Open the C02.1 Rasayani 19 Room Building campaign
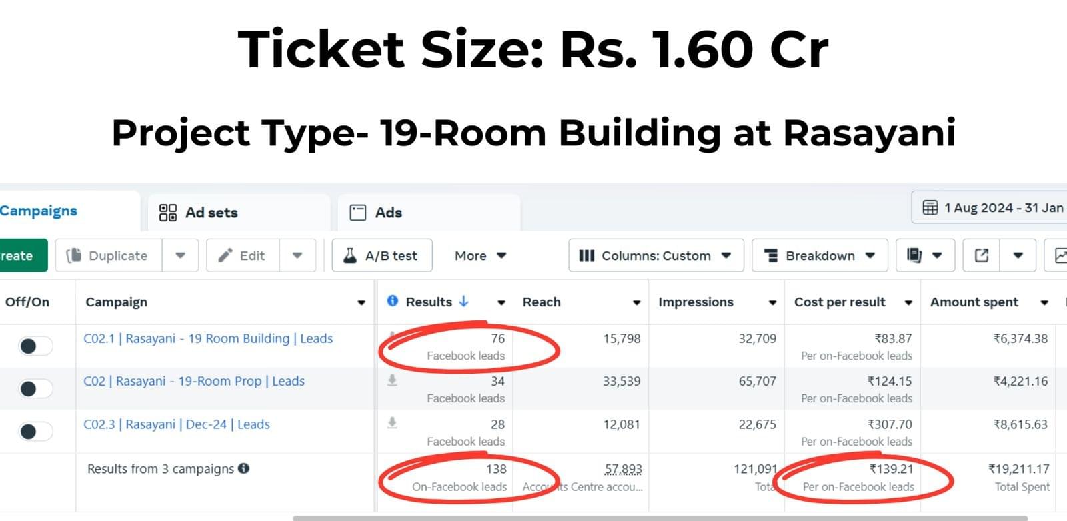 208,338
